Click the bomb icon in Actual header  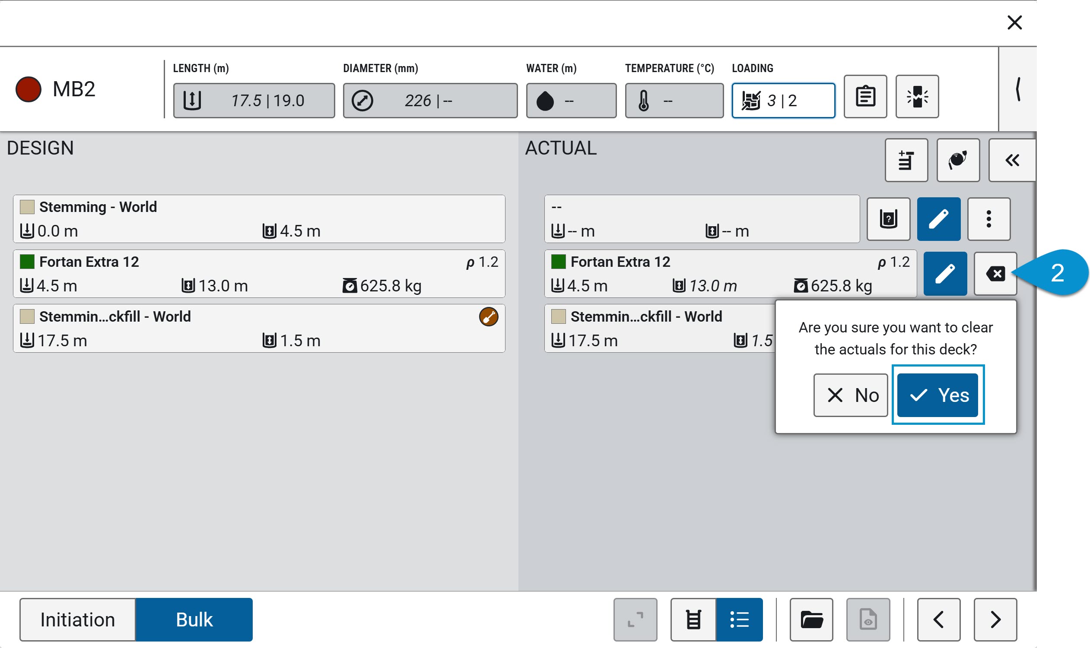pos(958,160)
